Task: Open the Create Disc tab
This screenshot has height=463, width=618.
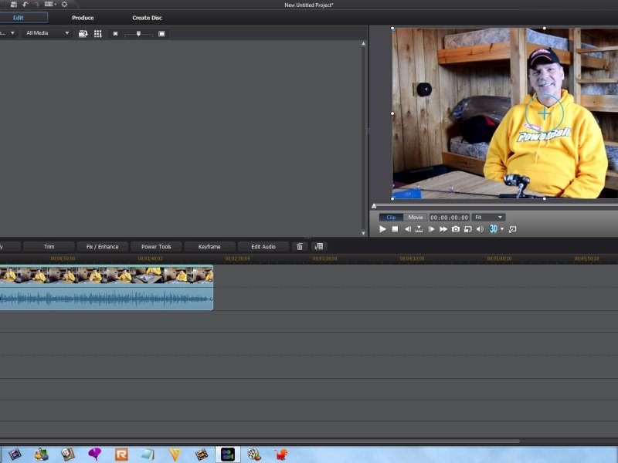Action: click(147, 18)
